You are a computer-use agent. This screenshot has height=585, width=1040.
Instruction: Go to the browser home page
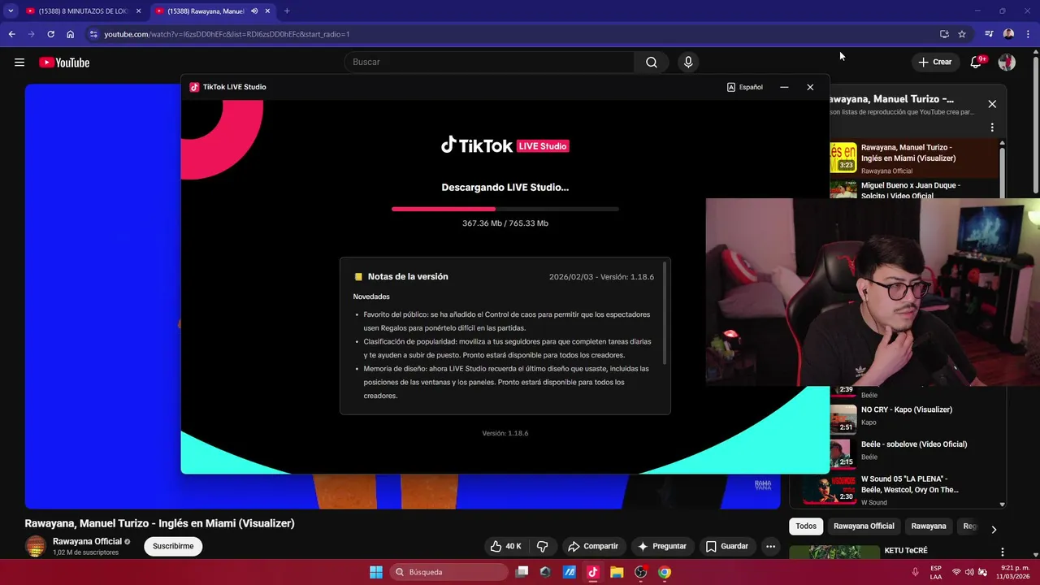tap(71, 34)
